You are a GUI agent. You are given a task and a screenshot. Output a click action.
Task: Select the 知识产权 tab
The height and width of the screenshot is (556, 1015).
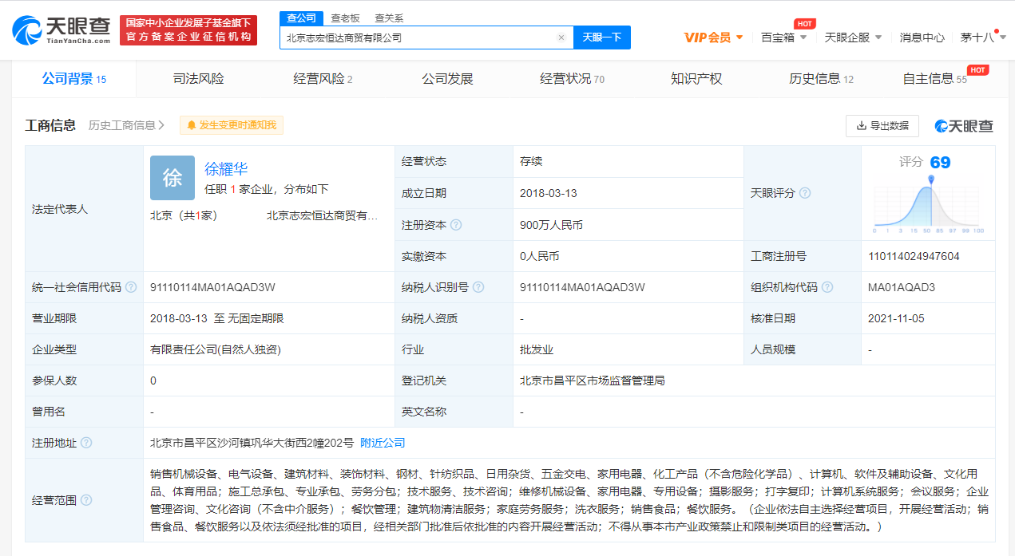[x=696, y=79]
